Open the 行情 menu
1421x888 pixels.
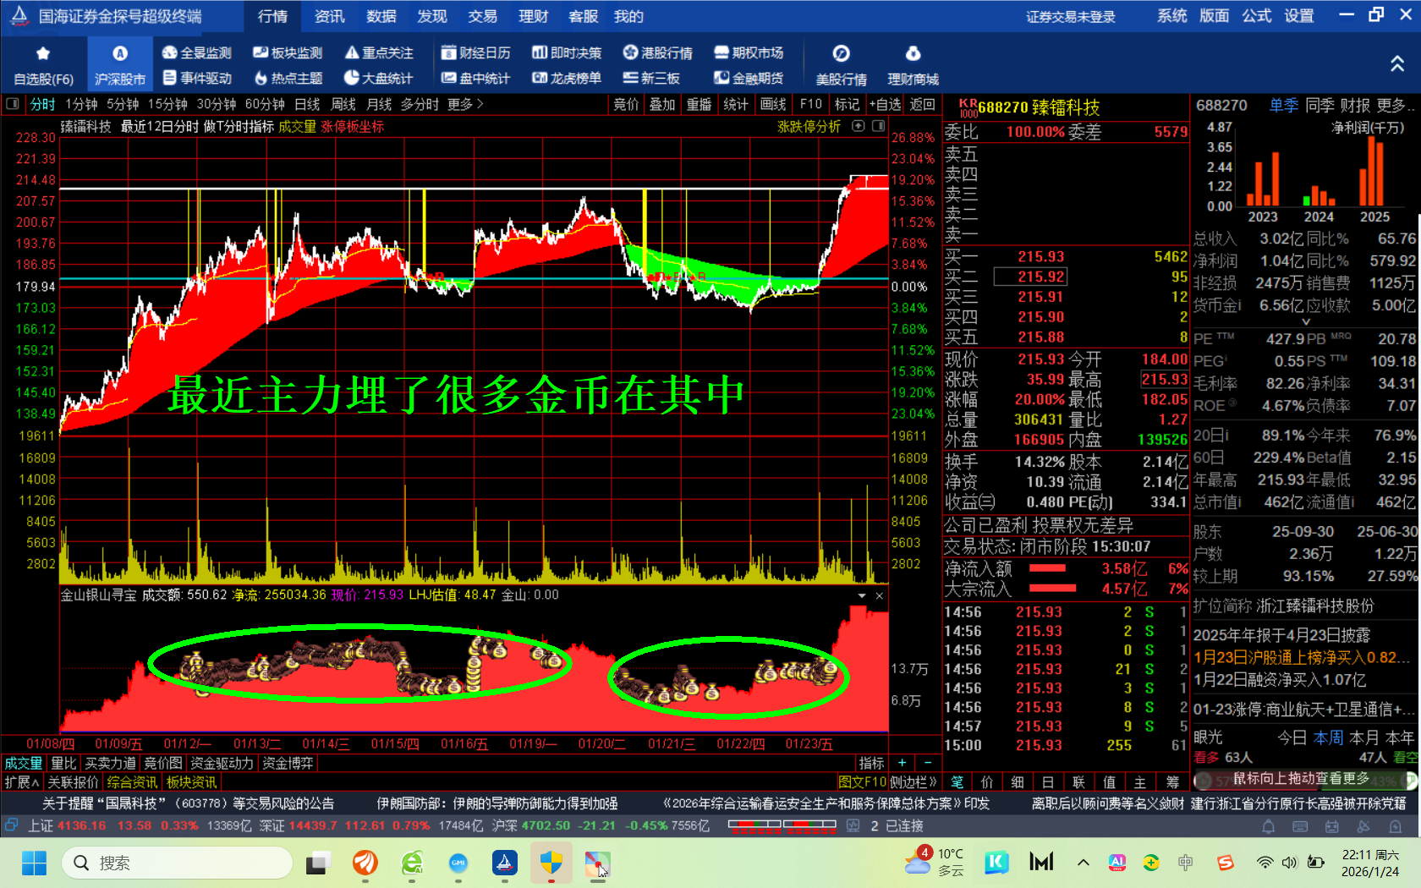click(x=272, y=16)
